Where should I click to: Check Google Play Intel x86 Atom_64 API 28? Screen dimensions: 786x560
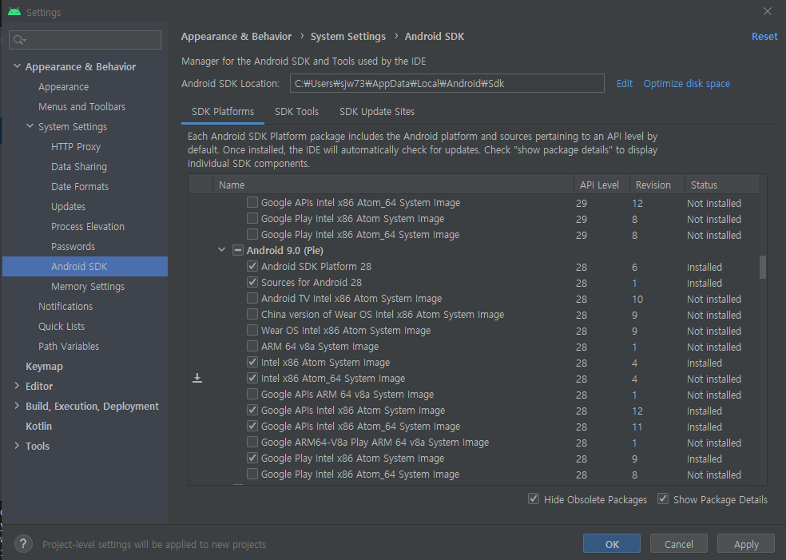[x=252, y=474]
